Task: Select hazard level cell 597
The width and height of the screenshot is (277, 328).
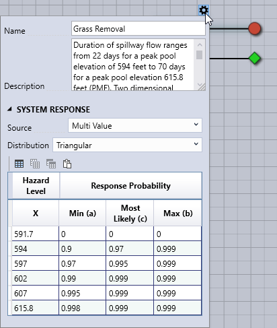Action: tap(36, 263)
